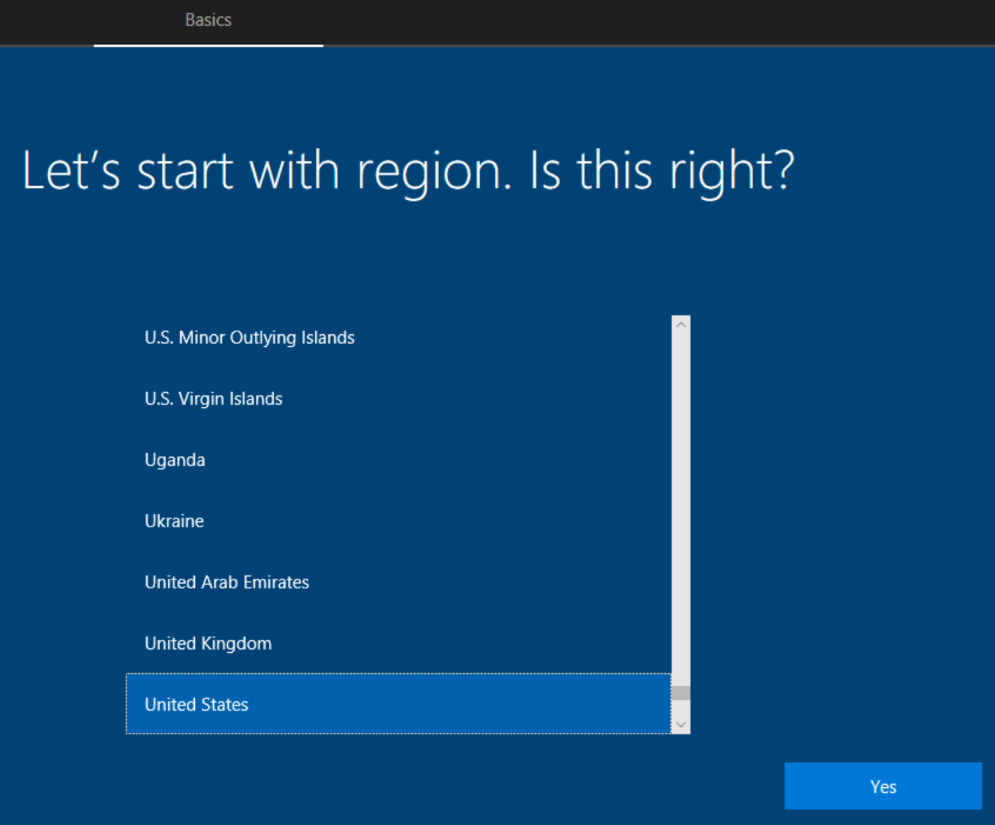The width and height of the screenshot is (995, 825).
Task: Select Ukraine as the region
Action: coord(174,521)
